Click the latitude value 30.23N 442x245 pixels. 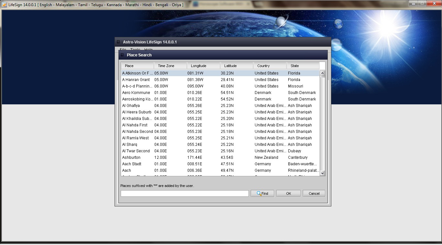[x=227, y=73]
